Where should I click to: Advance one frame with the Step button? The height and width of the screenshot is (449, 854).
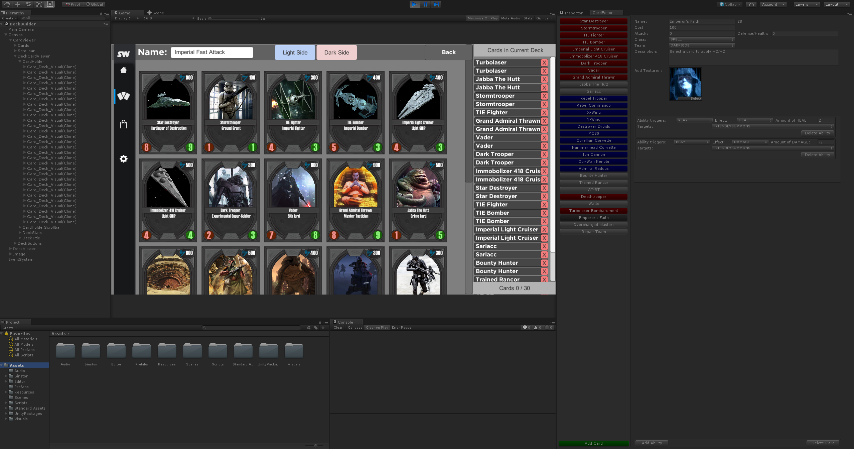tap(436, 4)
